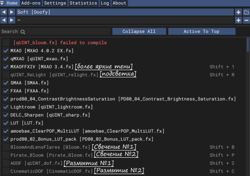Select SMAA [SMAA.fx] row text
The height and width of the screenshot is (176, 250).
30,83
